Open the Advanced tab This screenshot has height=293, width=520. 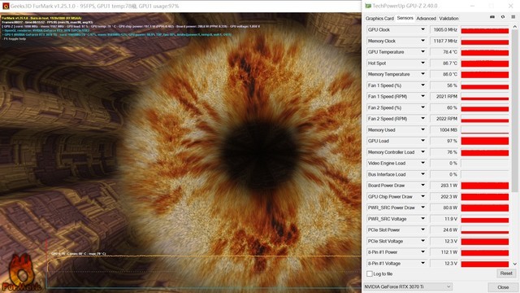pos(426,18)
